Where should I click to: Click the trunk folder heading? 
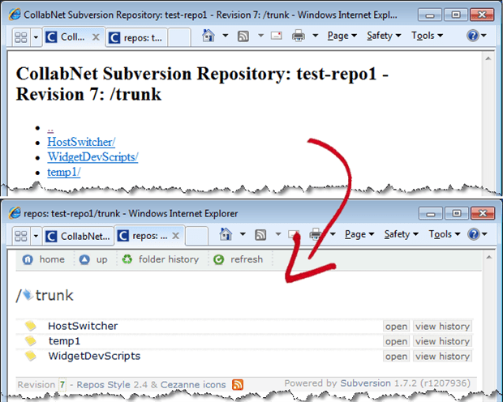click(x=54, y=295)
